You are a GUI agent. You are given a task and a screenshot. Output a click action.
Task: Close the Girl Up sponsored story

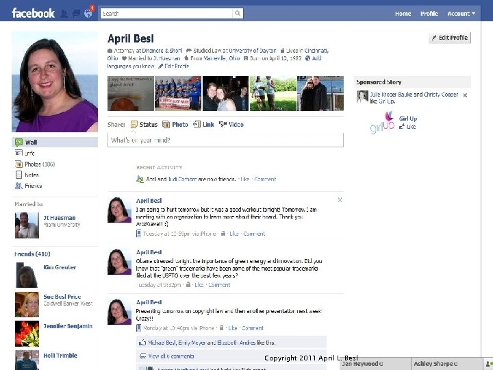point(465,95)
